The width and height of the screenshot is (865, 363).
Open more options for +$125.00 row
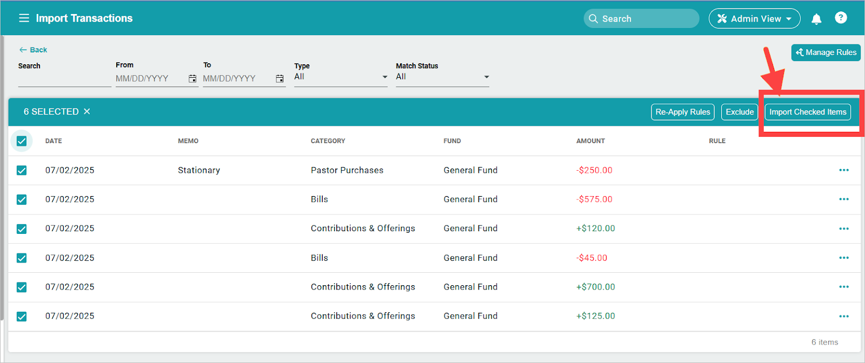(843, 317)
